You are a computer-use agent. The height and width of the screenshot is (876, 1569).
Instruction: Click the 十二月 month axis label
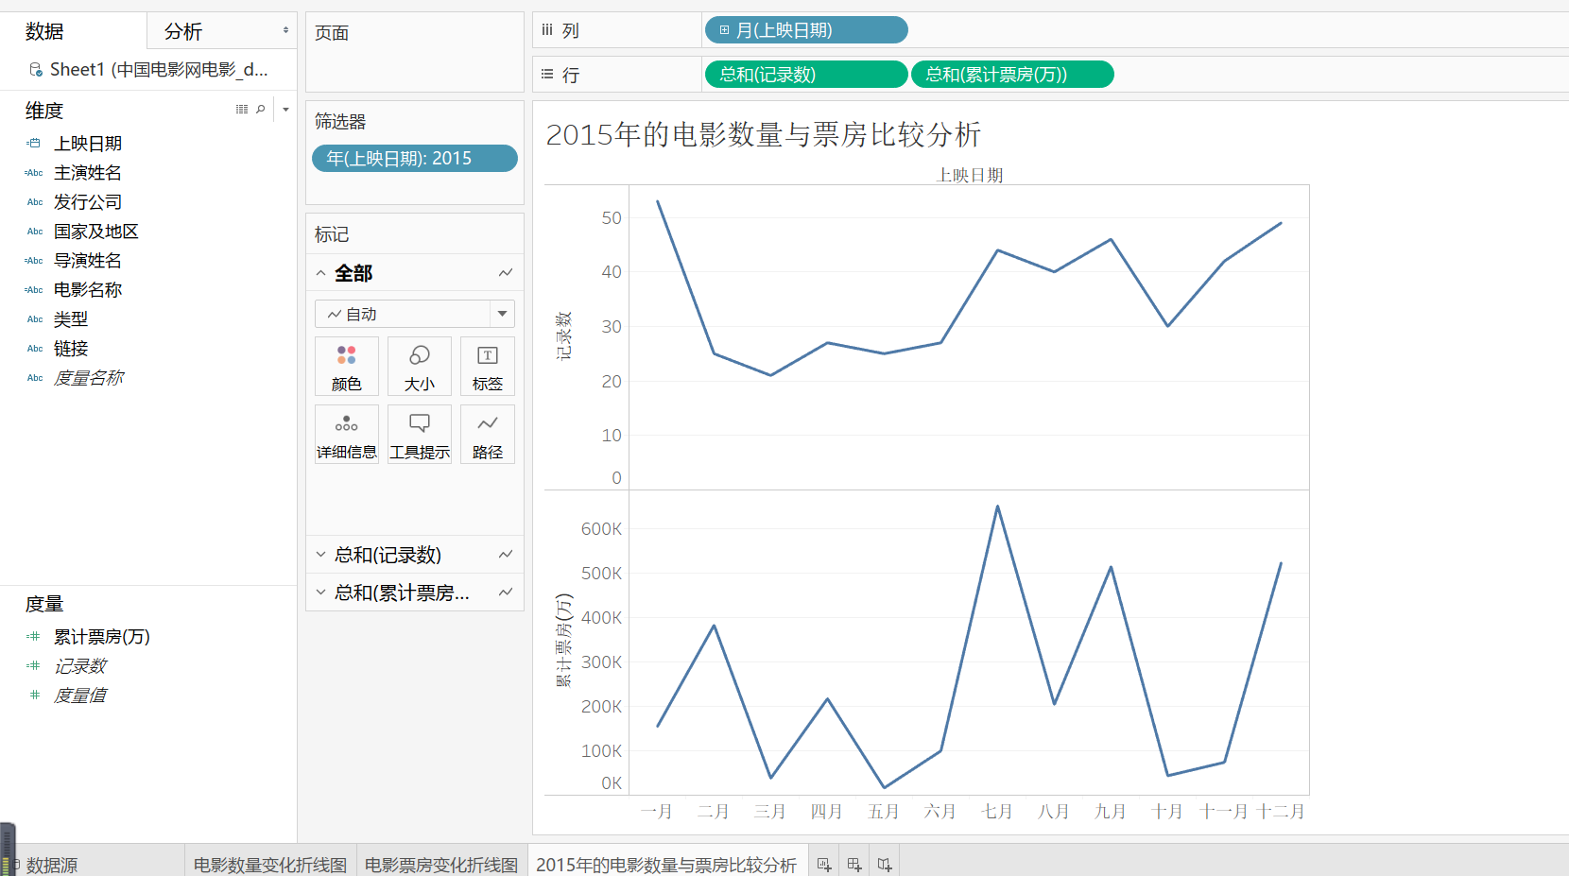tap(1281, 812)
